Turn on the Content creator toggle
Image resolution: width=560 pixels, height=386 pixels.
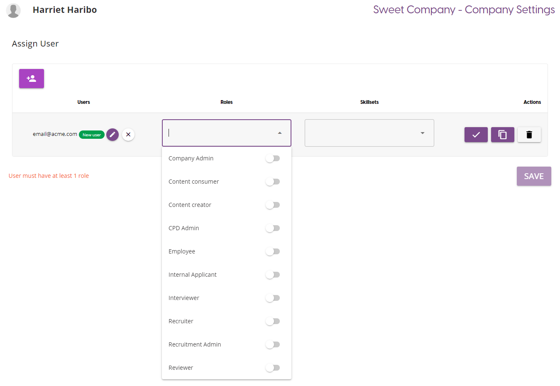tap(273, 205)
